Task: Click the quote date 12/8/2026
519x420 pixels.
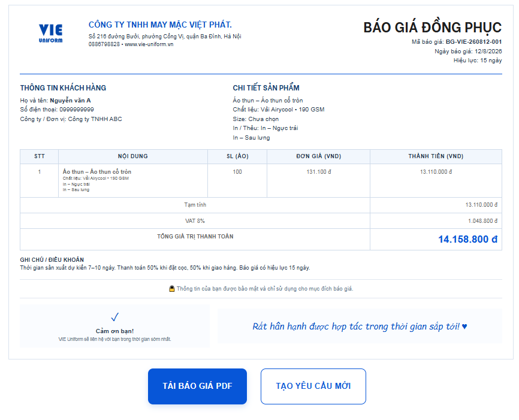Action: (488, 52)
